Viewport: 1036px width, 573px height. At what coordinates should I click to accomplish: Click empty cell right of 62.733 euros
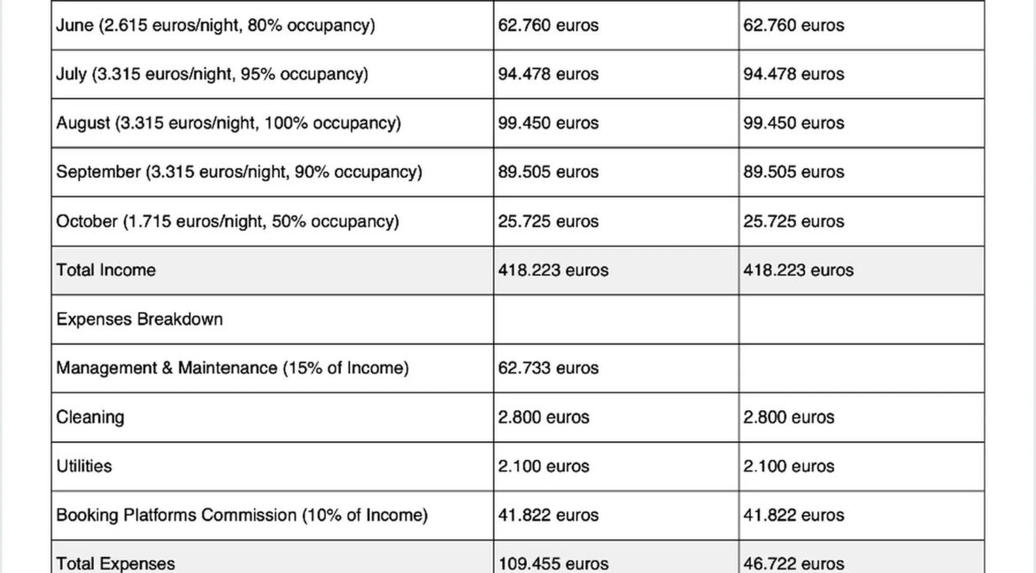click(862, 368)
